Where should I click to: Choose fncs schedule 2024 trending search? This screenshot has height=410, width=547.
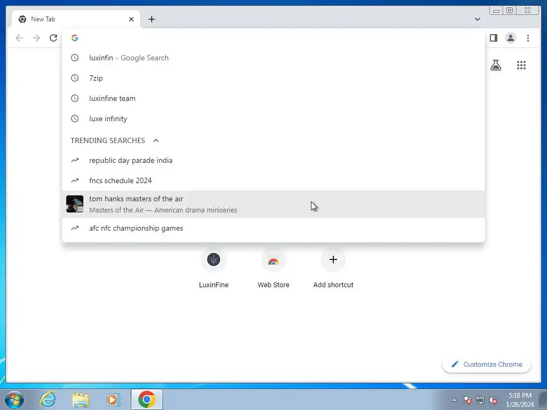(x=273, y=180)
